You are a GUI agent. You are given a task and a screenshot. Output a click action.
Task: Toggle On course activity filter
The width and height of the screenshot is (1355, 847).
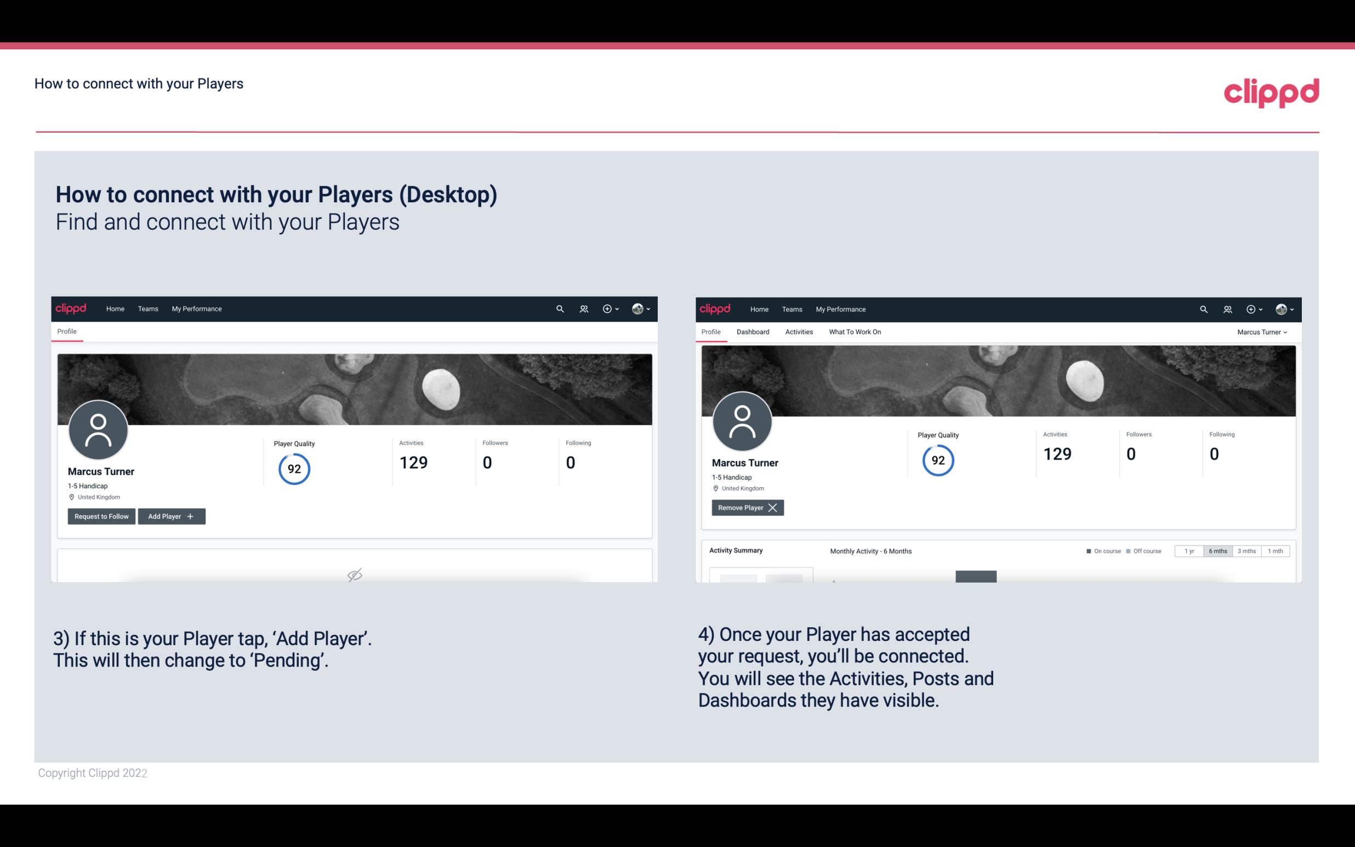(x=1103, y=550)
